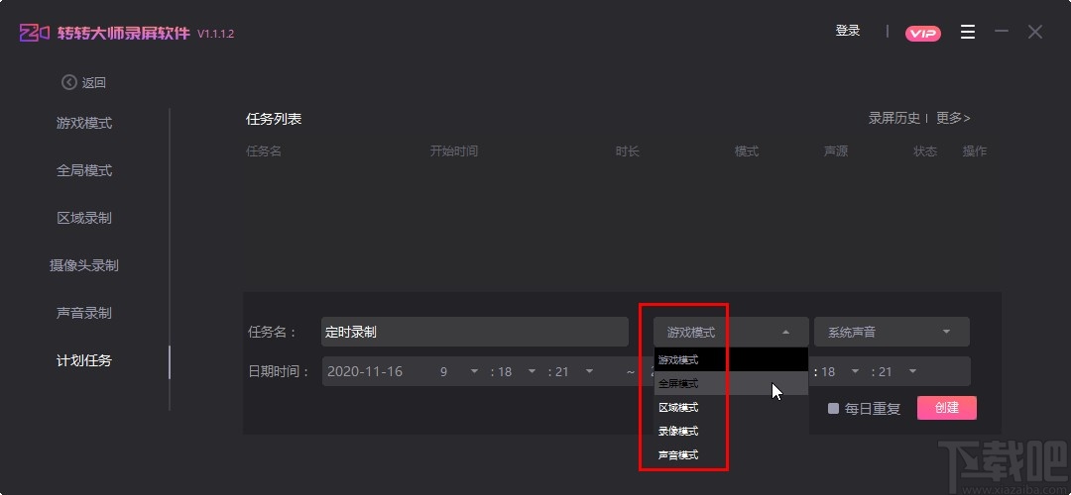Open end minute 18 dropdown arrow
This screenshot has height=495, width=1071.
click(x=855, y=371)
